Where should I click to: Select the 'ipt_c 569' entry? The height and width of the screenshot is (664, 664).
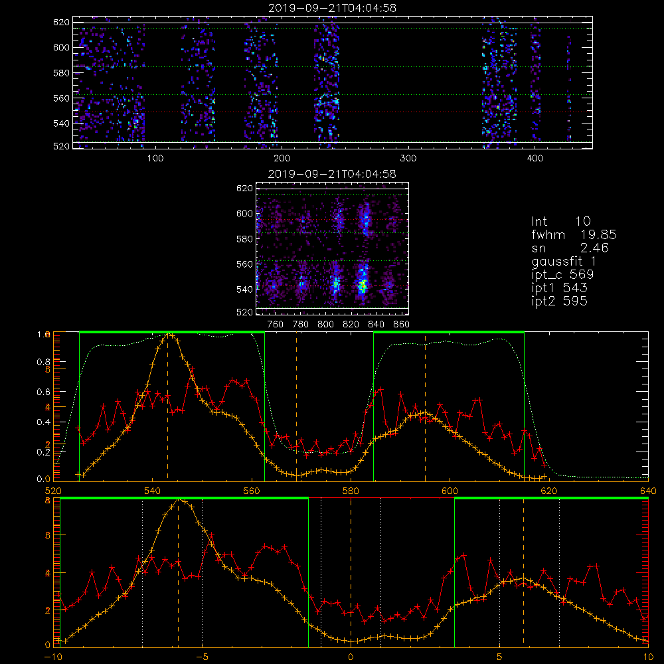562,275
